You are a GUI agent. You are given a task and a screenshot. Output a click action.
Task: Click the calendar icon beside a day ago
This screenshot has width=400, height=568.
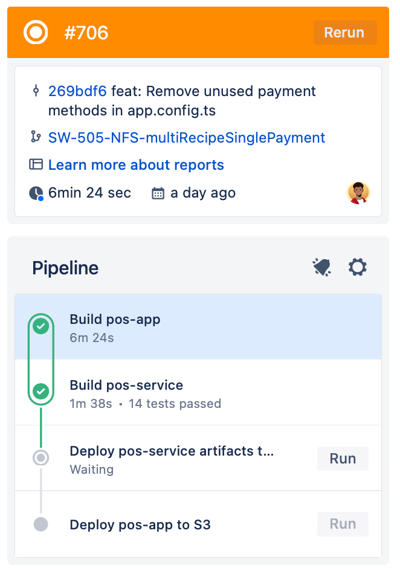coord(158,193)
